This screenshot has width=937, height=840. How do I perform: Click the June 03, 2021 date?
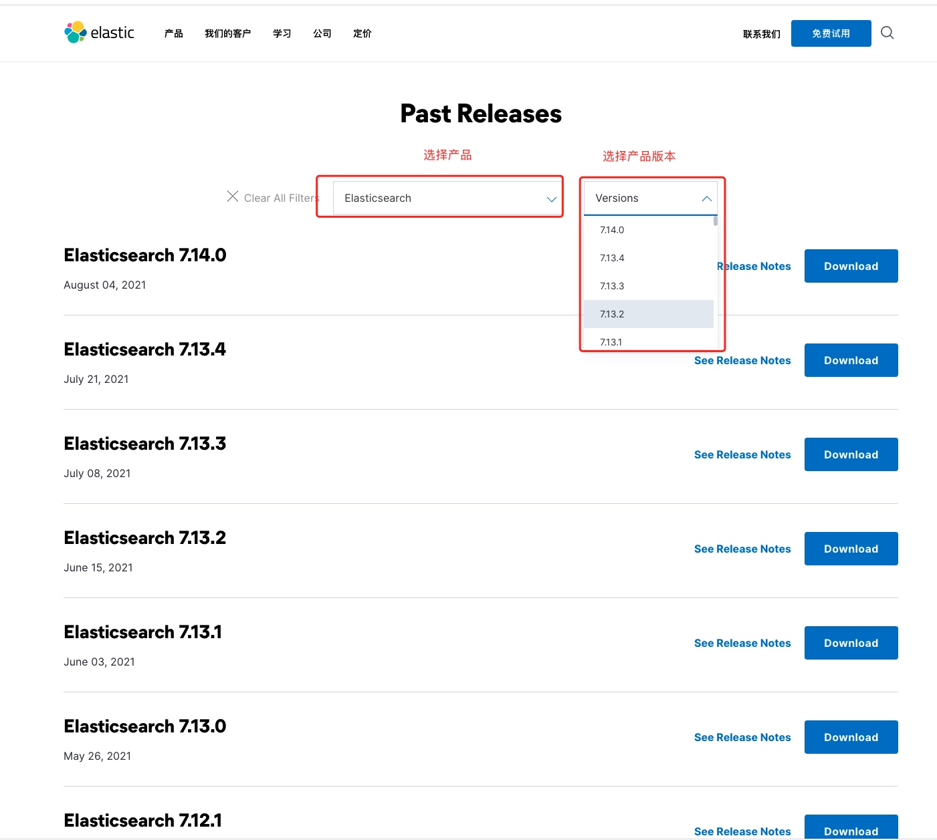click(99, 662)
